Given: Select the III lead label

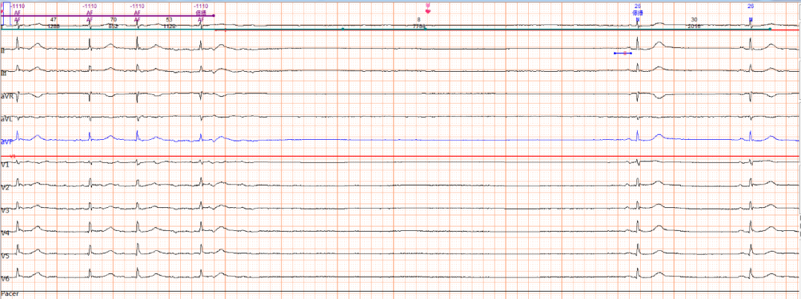Looking at the screenshot, I should click(x=4, y=73).
